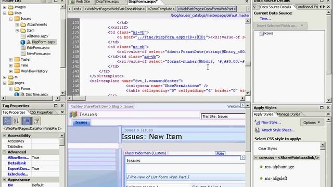Click the NewForm.aspx file icon
This screenshot has height=187, width=333.
(x=23, y=54)
